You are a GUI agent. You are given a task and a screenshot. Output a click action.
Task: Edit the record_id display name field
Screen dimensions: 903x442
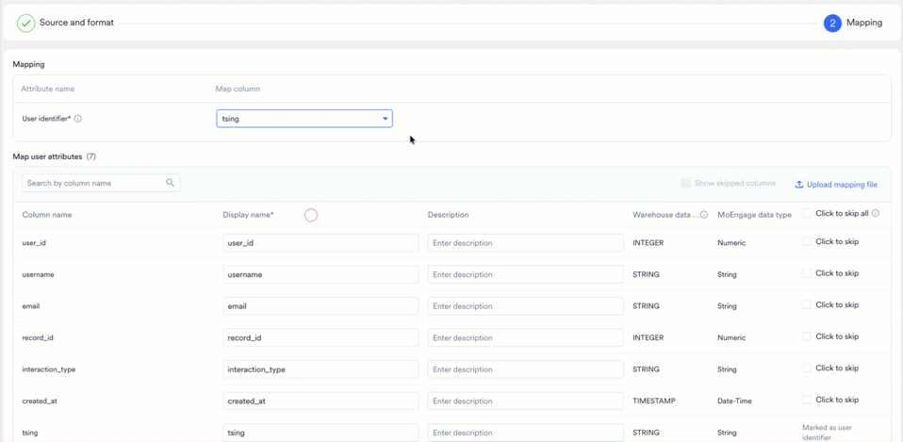coord(320,337)
